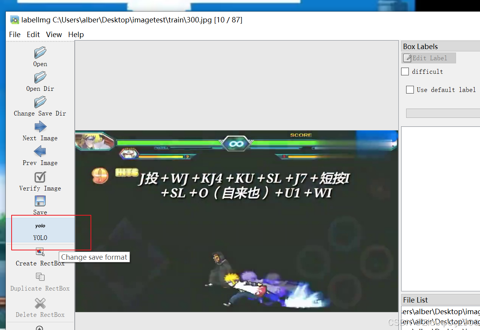Click the Box Labels panel header

point(441,46)
